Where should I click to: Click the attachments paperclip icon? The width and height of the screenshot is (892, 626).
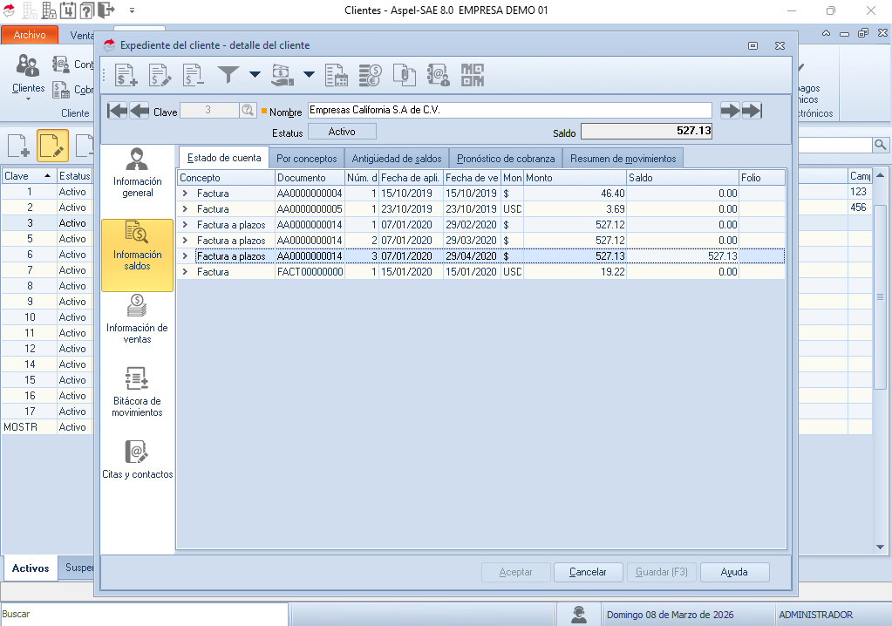click(x=405, y=76)
